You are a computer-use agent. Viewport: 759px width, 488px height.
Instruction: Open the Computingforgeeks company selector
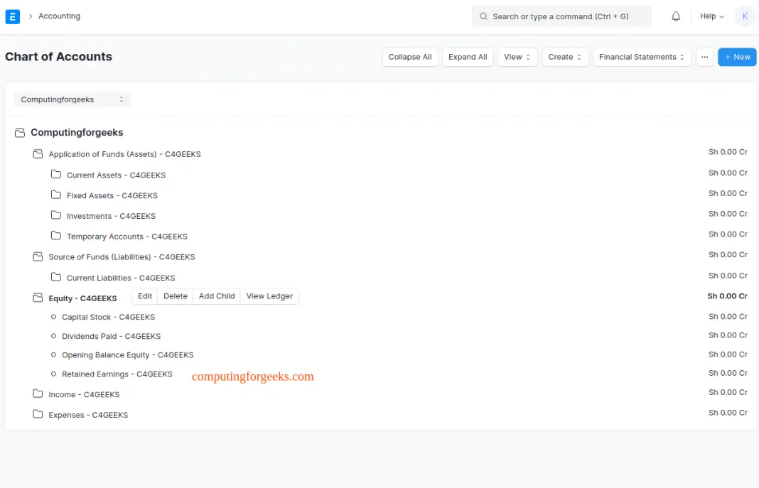click(x=72, y=99)
